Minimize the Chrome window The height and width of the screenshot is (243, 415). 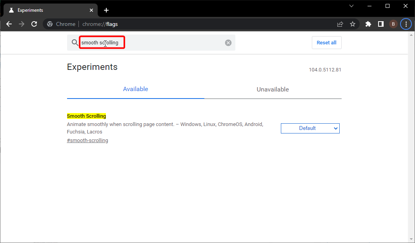tap(369, 6)
